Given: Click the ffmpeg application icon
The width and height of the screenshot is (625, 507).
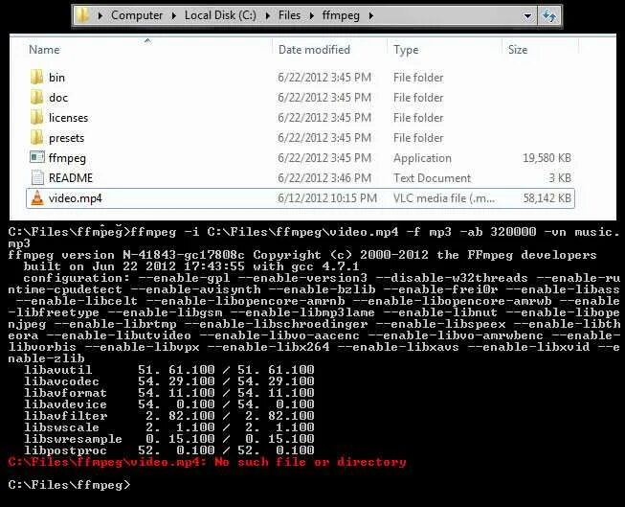Looking at the screenshot, I should point(37,157).
